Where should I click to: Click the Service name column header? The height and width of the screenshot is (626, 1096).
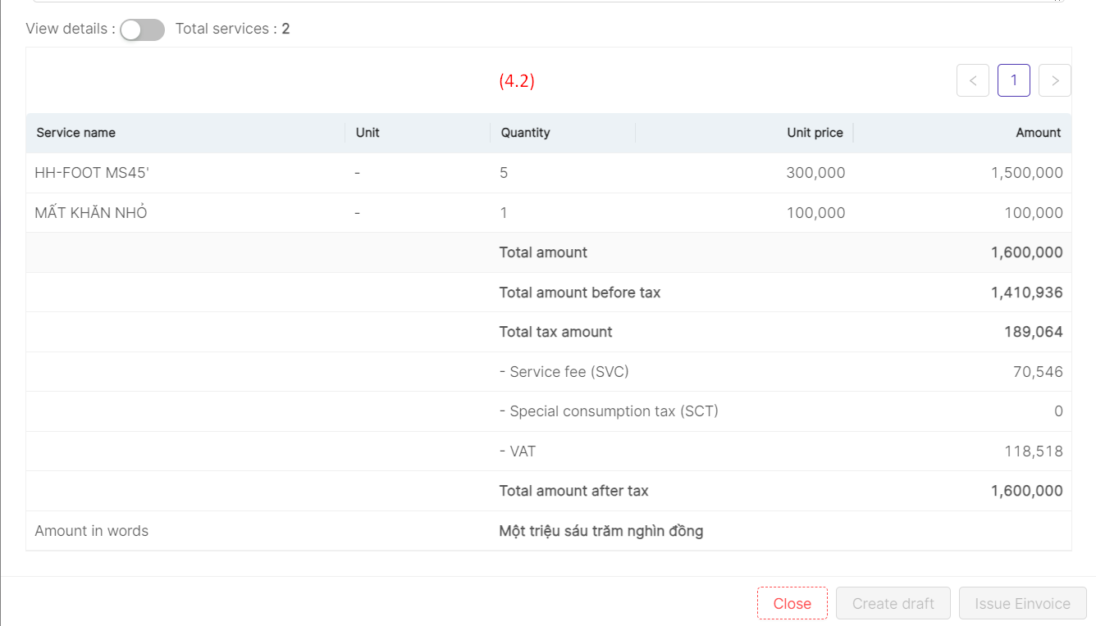(x=76, y=133)
